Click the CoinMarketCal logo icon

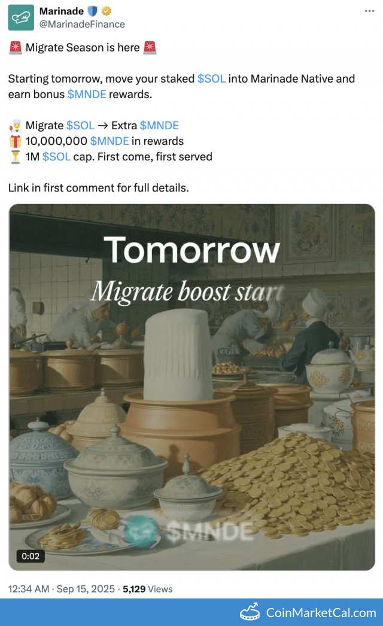tap(251, 612)
